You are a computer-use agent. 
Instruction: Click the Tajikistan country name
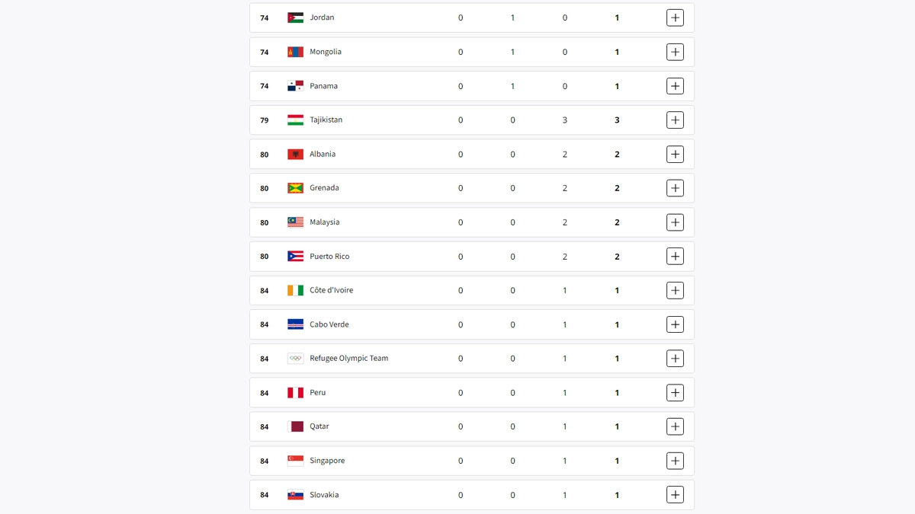tap(326, 120)
